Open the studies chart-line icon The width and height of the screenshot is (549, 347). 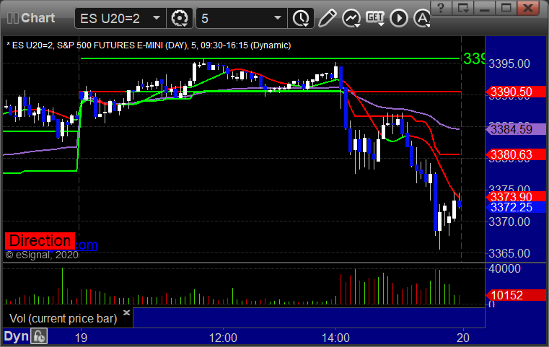click(351, 18)
